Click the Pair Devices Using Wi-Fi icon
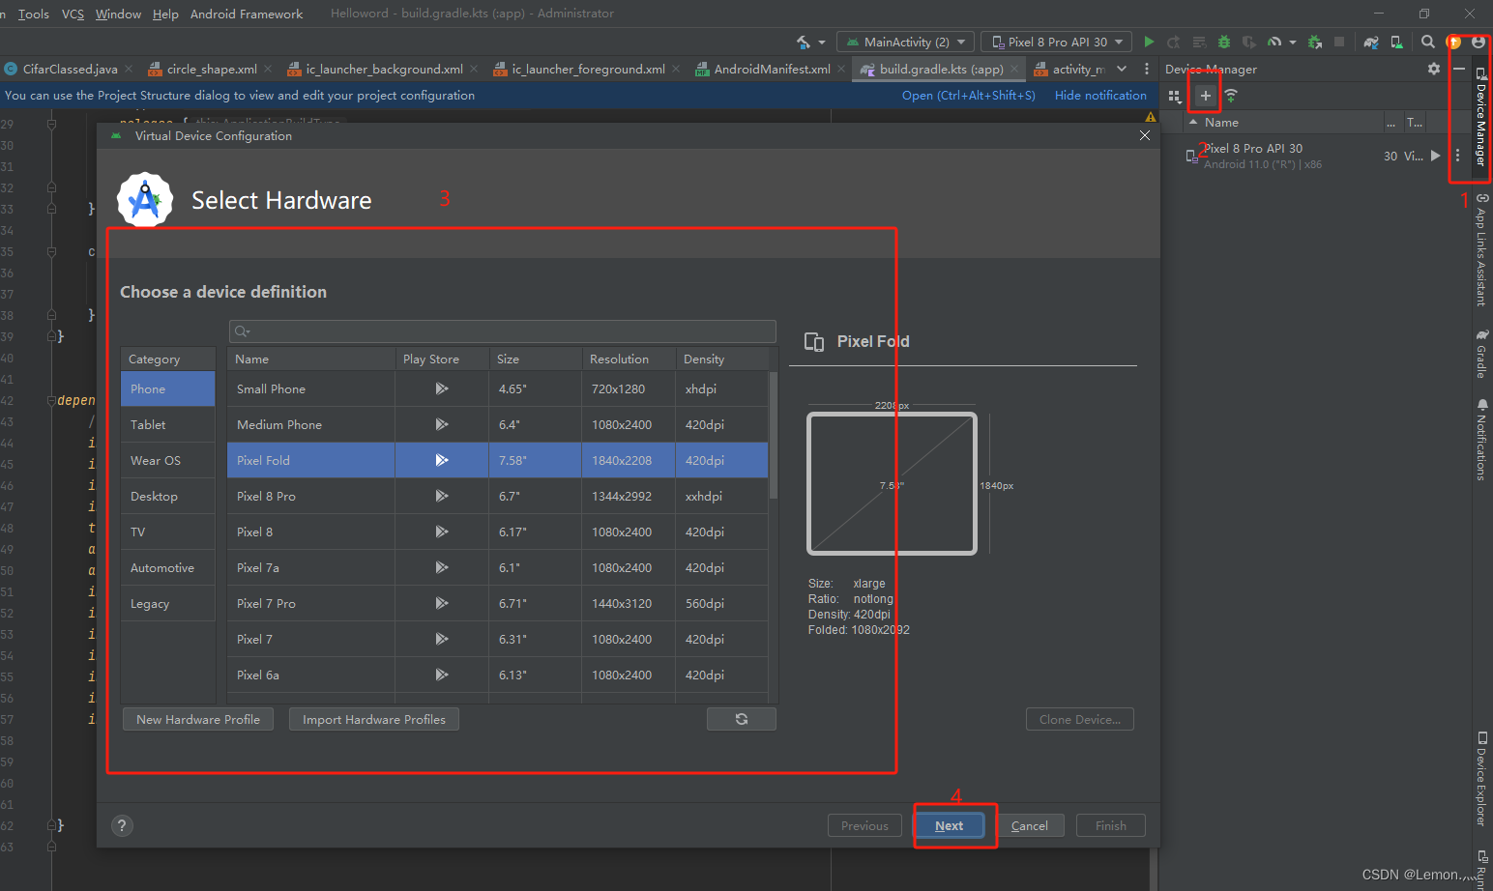Screen dimensions: 1493x891 tap(1231, 96)
